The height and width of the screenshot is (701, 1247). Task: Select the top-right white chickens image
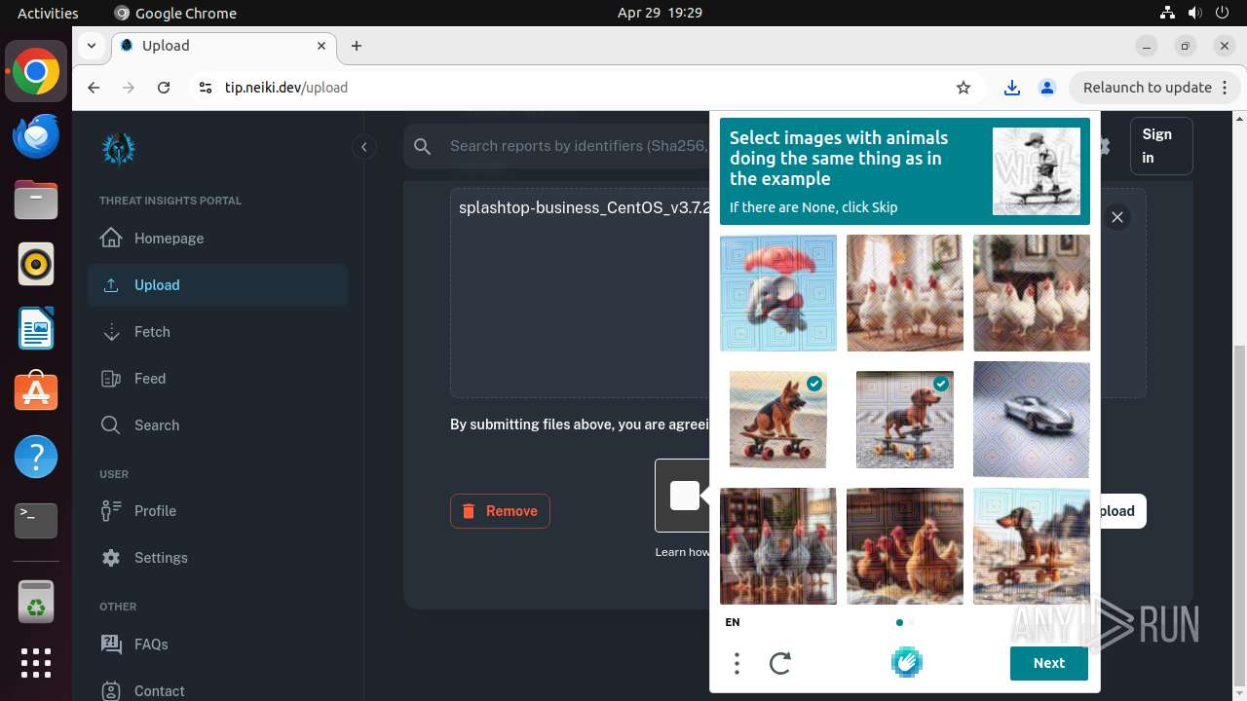(x=1032, y=293)
